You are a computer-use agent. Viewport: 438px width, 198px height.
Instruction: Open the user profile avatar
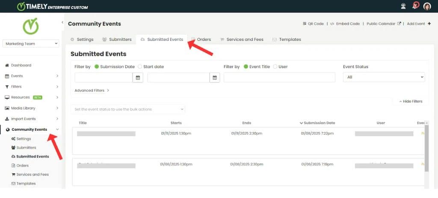pyautogui.click(x=427, y=6)
